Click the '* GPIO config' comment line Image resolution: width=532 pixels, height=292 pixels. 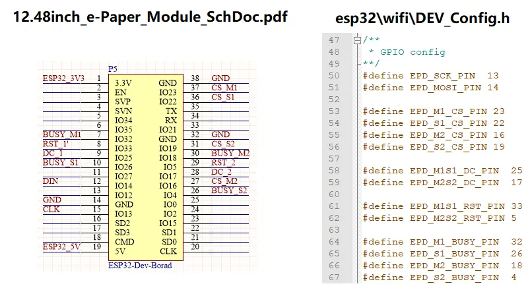407,52
